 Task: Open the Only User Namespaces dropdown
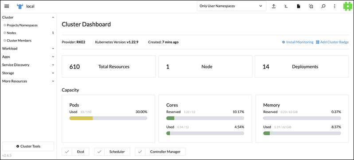pyautogui.click(x=232, y=6)
